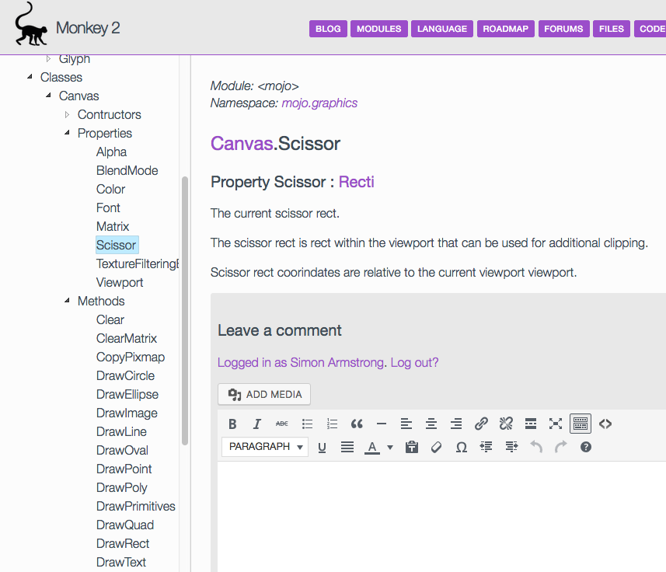The image size is (666, 572).
Task: Open keyboard shortcuts help icon
Action: [x=586, y=447]
